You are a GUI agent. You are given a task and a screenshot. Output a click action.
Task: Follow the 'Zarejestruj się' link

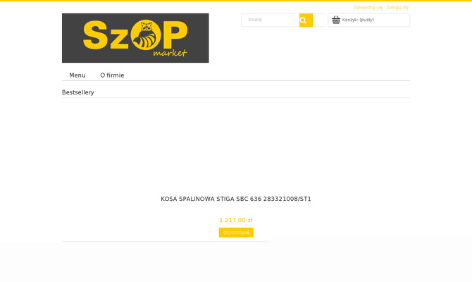click(368, 8)
